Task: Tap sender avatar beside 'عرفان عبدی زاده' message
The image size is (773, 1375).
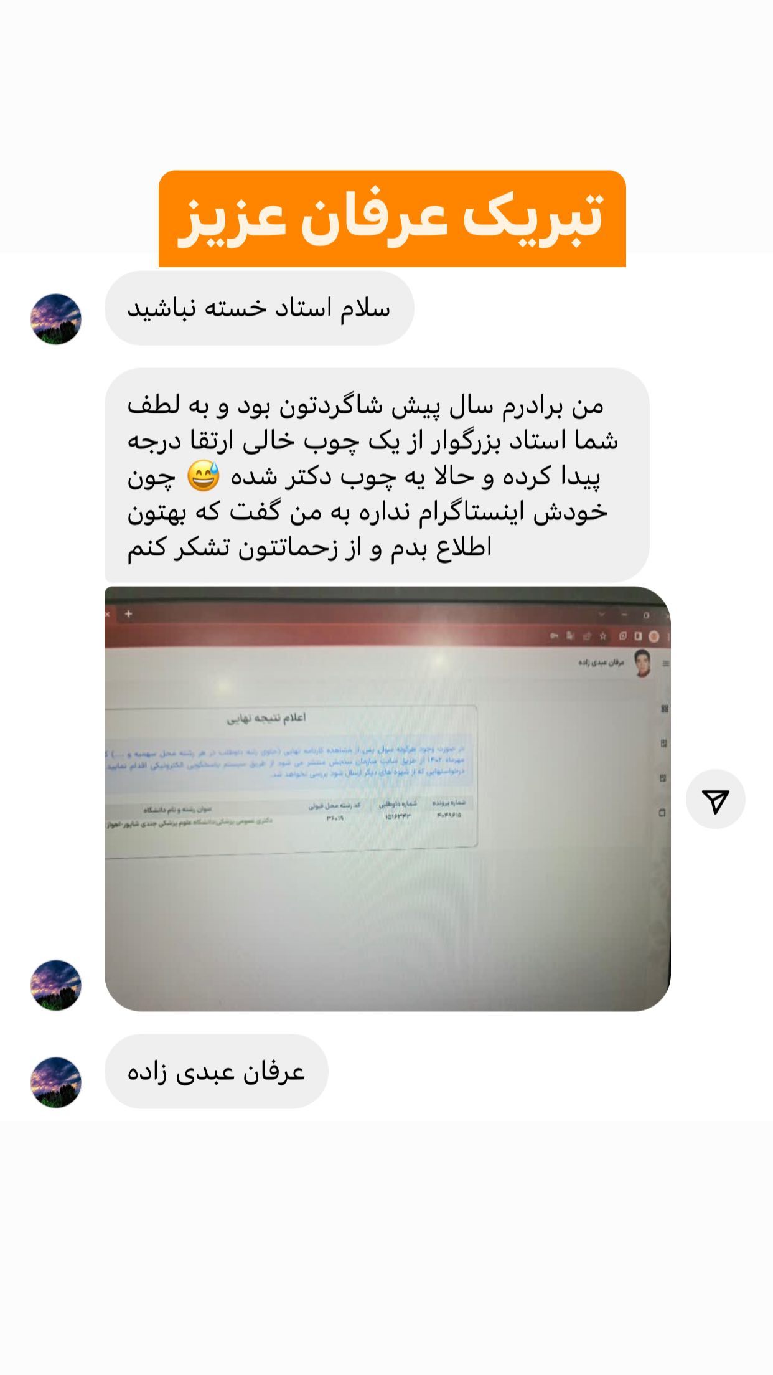Action: (56, 1082)
